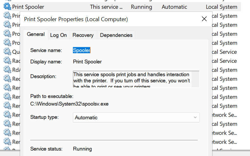The image size is (250, 156).
Task: Switch to the General tab
Action: pos(36,34)
